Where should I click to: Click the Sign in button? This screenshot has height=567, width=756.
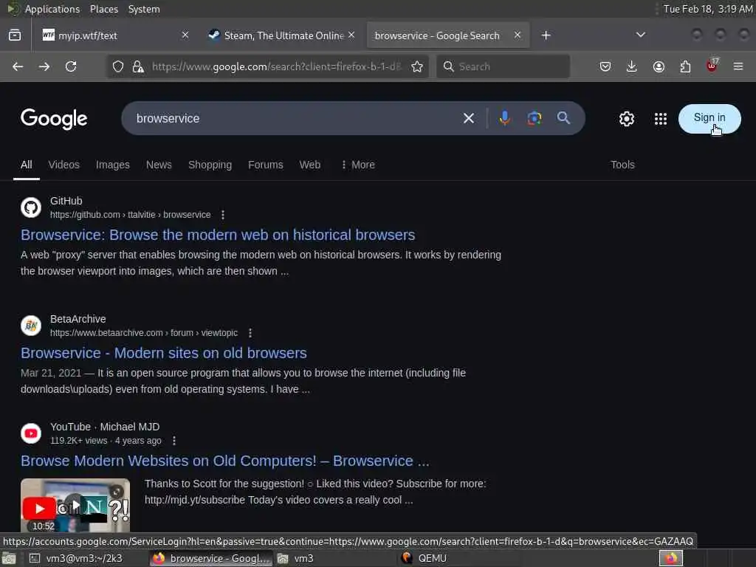point(709,118)
